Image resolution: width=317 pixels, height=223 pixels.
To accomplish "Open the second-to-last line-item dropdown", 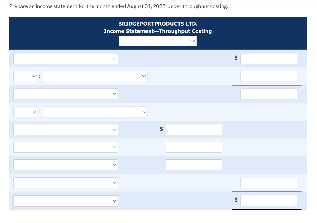I will point(65,182).
